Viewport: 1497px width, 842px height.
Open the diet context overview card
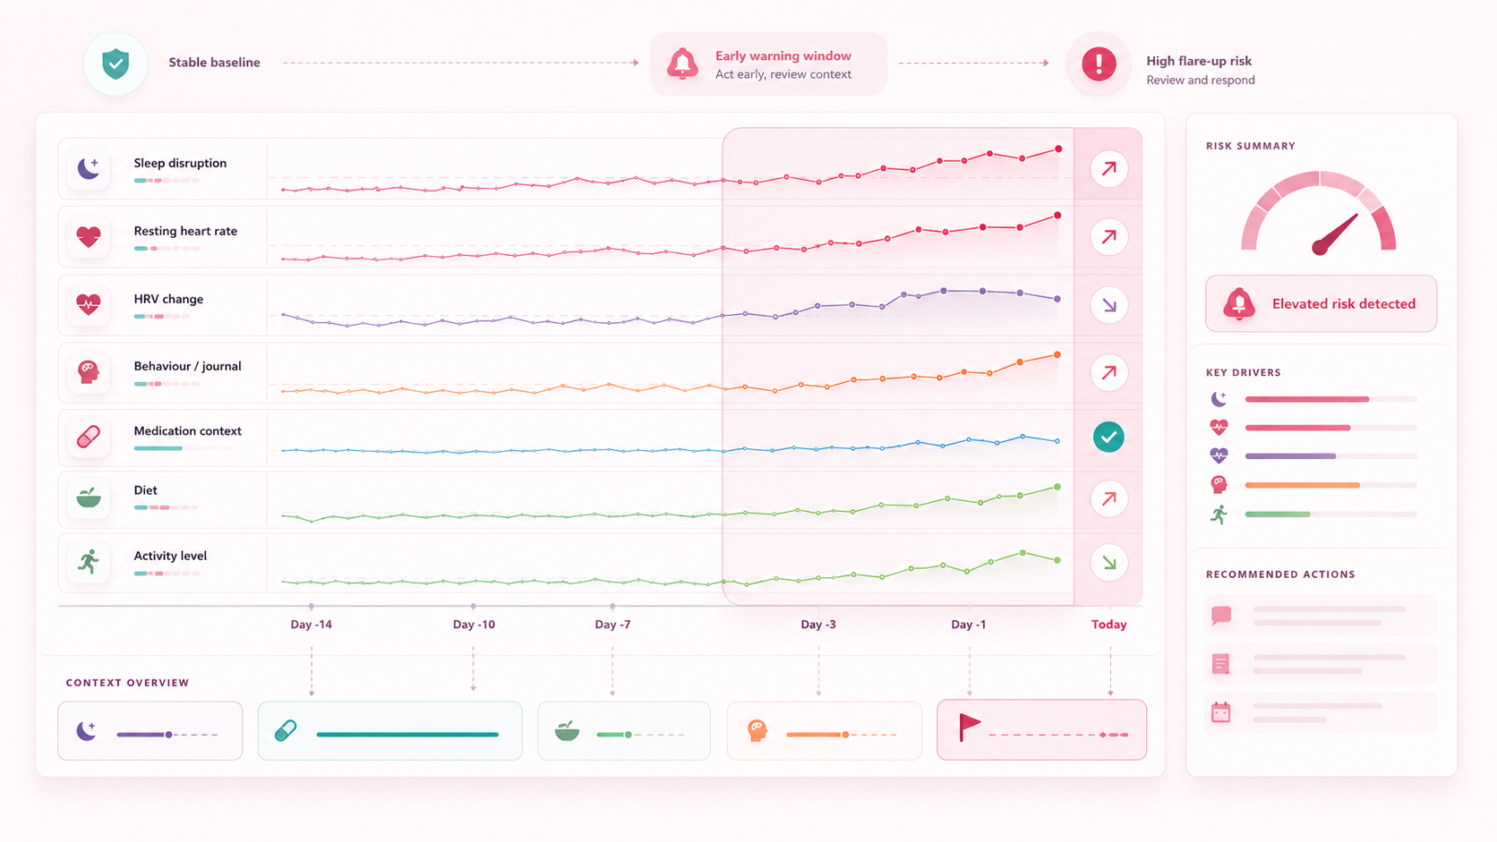tap(624, 731)
